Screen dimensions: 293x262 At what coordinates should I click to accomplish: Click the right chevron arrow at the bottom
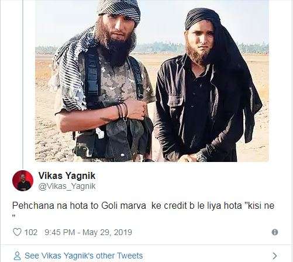coord(275,256)
